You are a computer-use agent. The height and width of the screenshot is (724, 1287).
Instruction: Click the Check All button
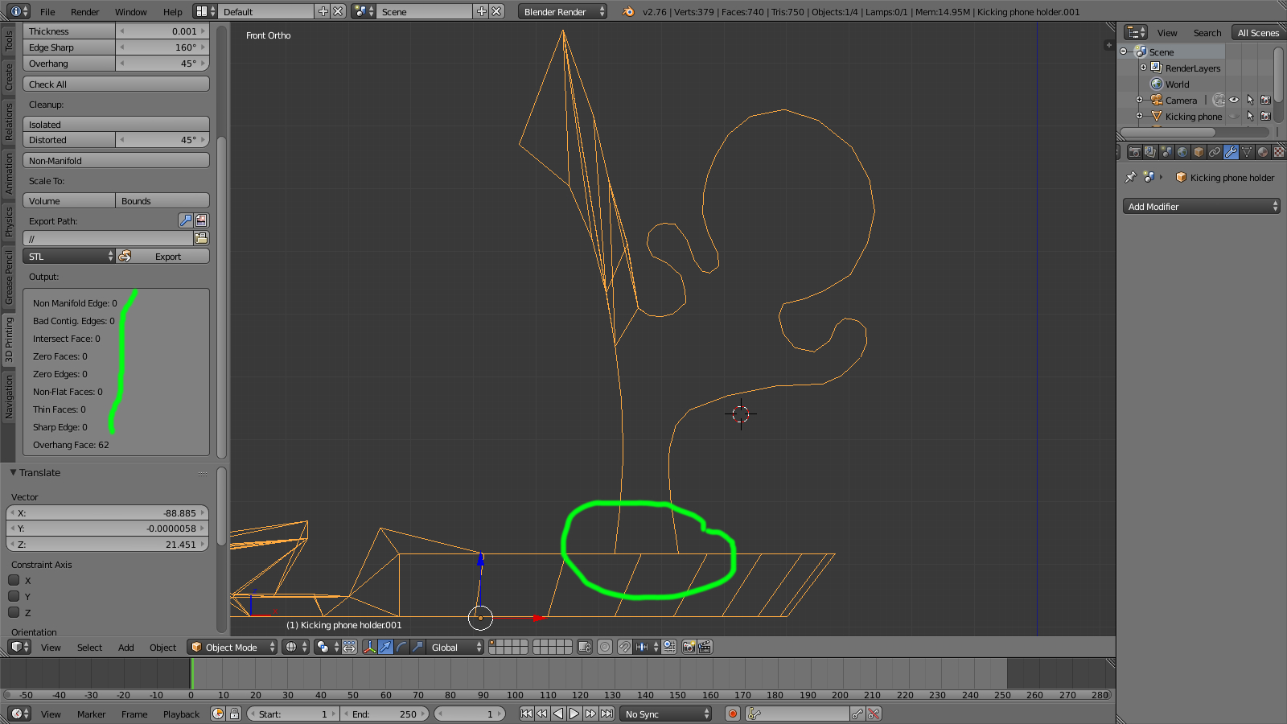116,84
